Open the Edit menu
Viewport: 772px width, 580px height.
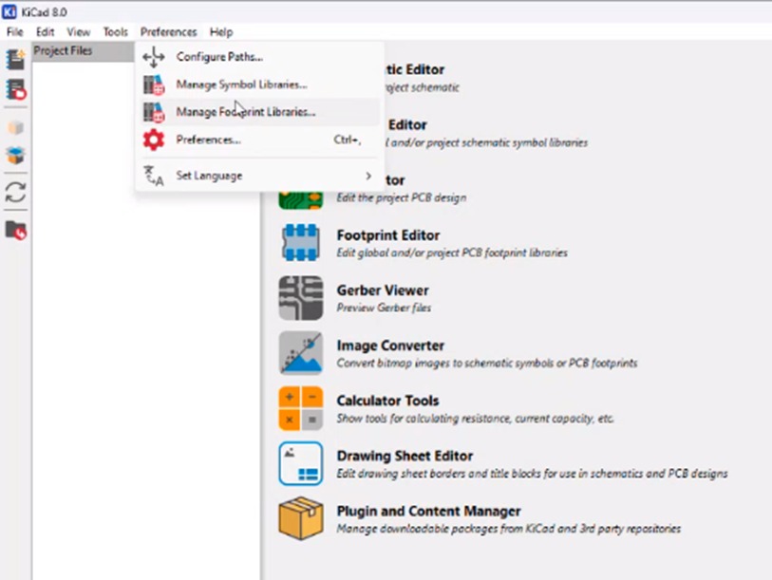(45, 32)
